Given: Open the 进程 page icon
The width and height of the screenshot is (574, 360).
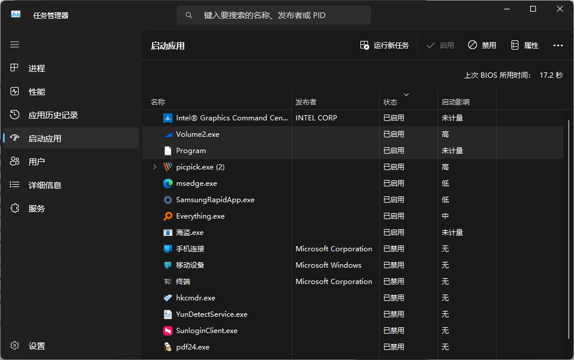Looking at the screenshot, I should [x=14, y=68].
